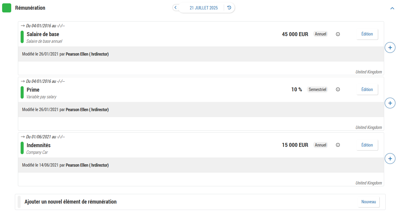Select the Semestriel tag on Prime
The height and width of the screenshot is (213, 399).
click(317, 90)
